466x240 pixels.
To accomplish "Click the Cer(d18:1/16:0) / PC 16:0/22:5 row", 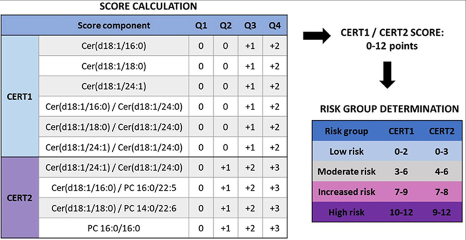I will pyautogui.click(x=114, y=188).
